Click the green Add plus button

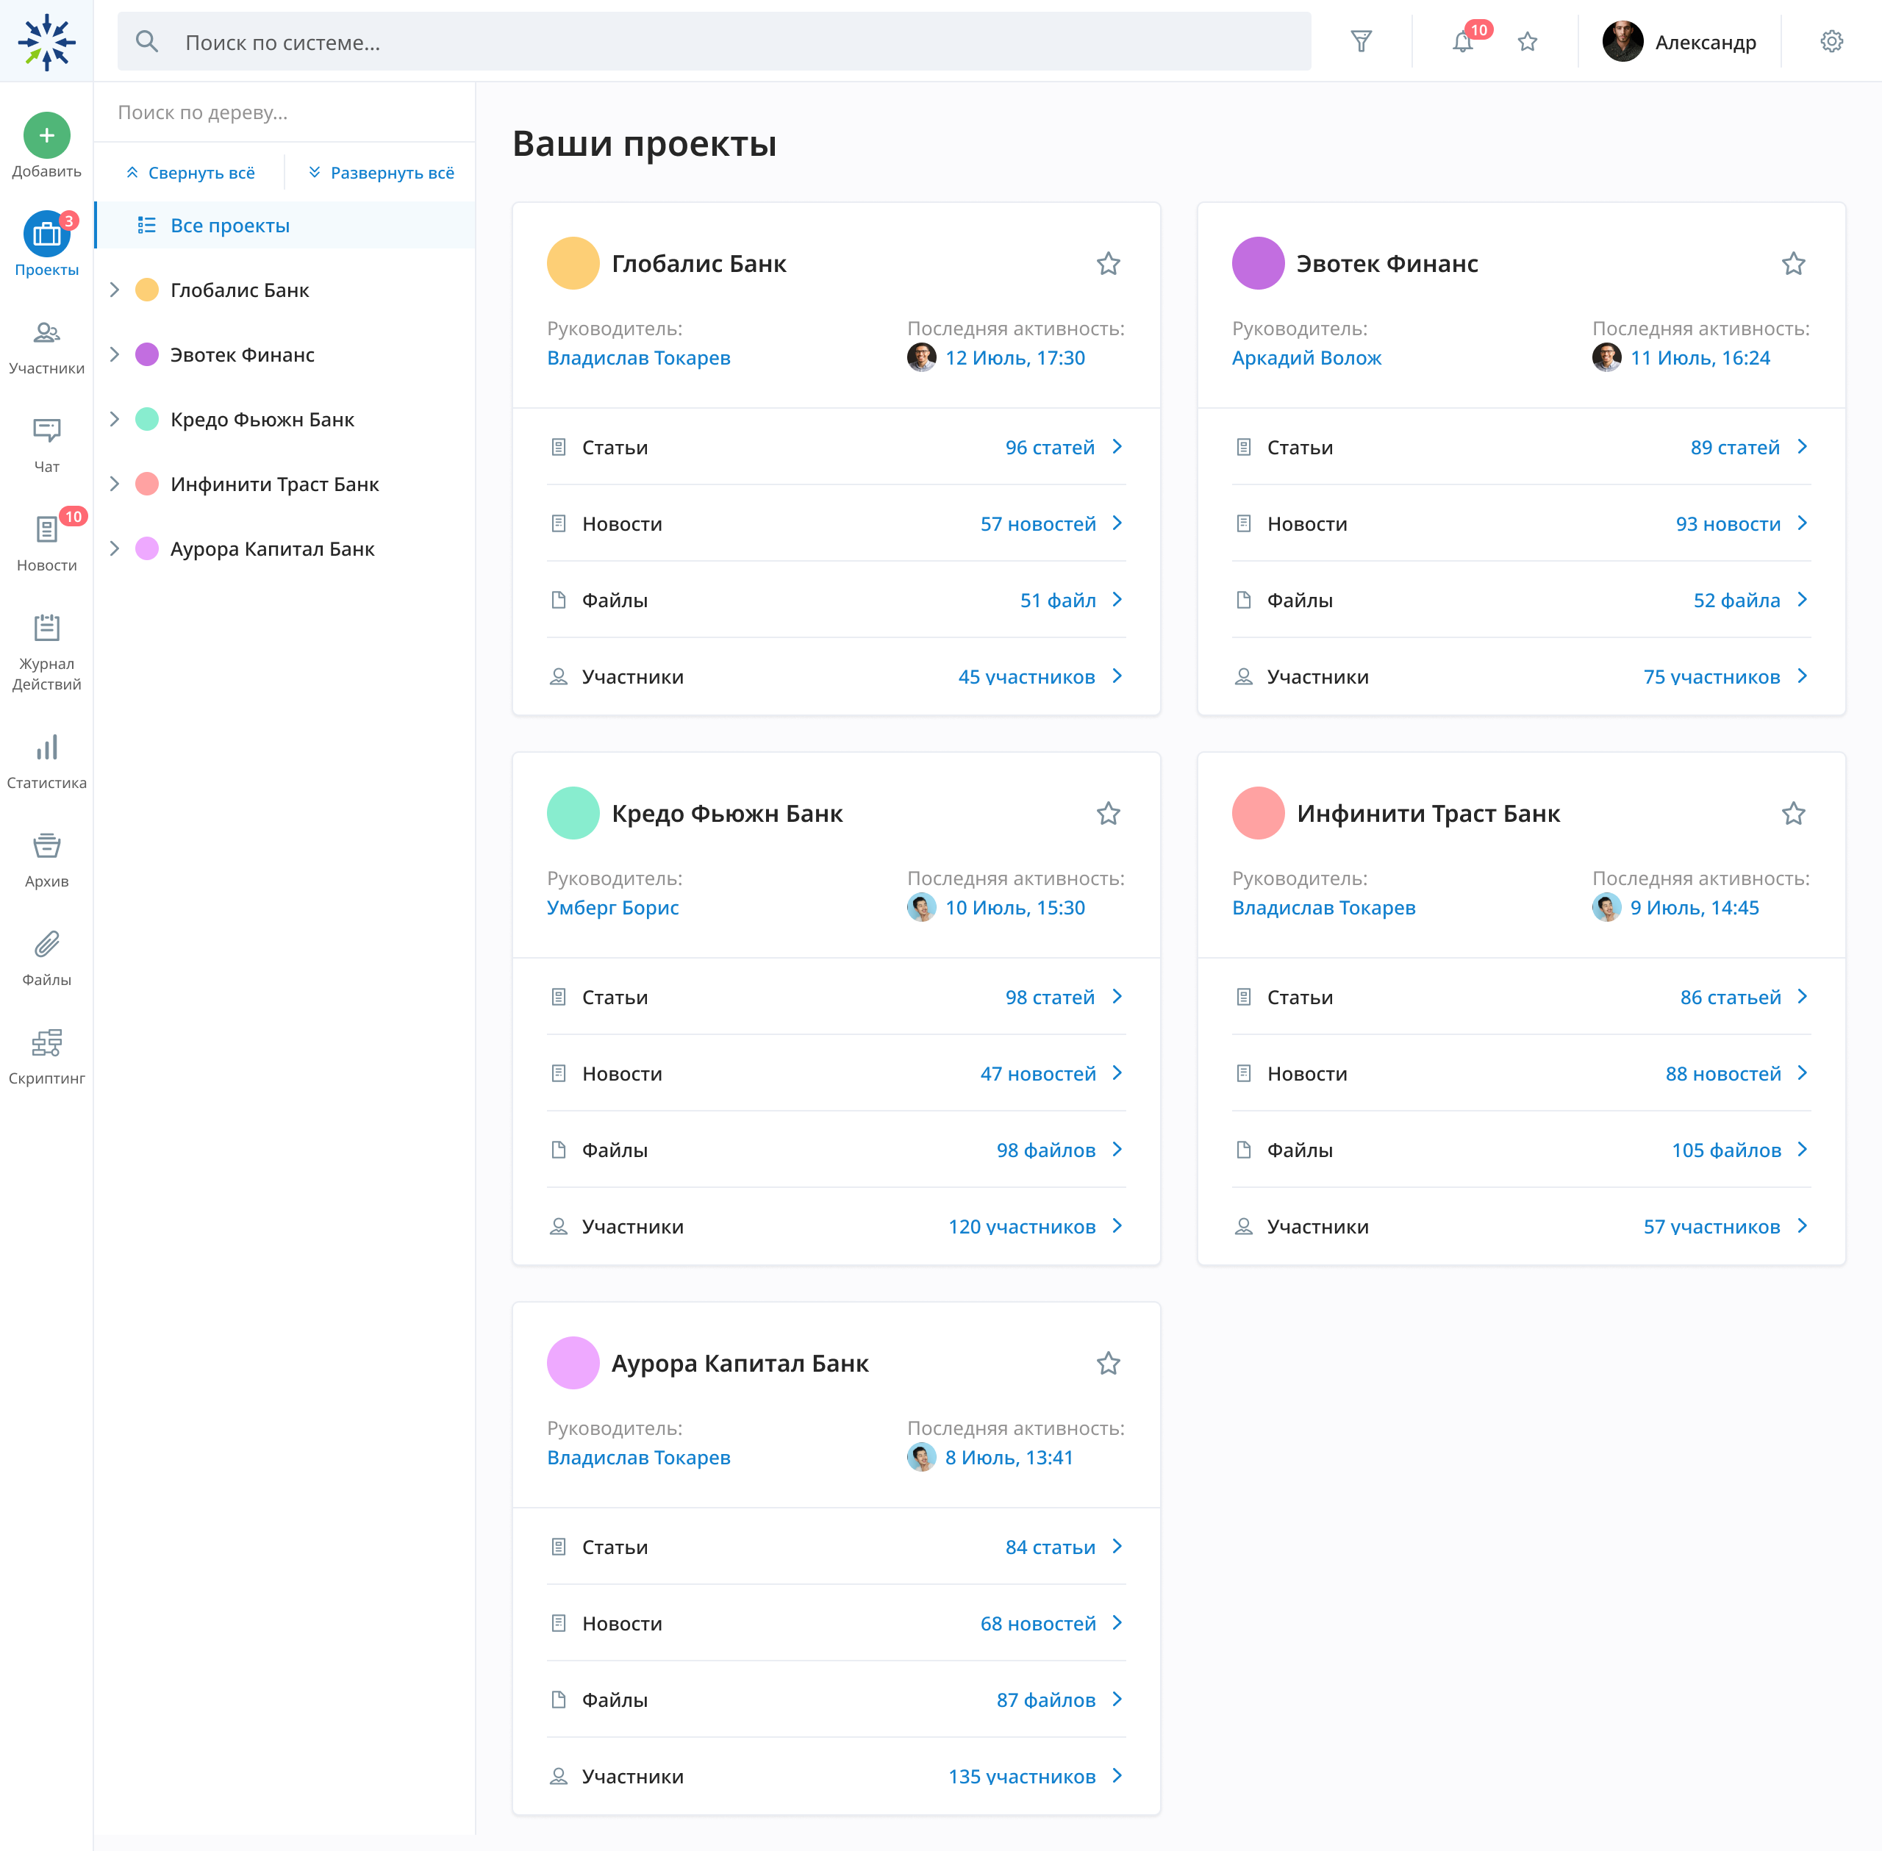coord(46,135)
